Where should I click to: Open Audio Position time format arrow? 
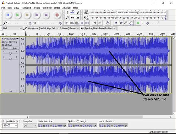[127, 125]
